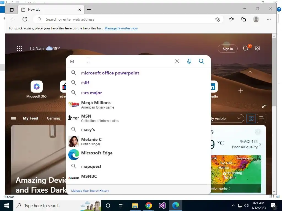The height and width of the screenshot is (211, 282).
Task: Switch to Gaming tab
Action: click(53, 118)
